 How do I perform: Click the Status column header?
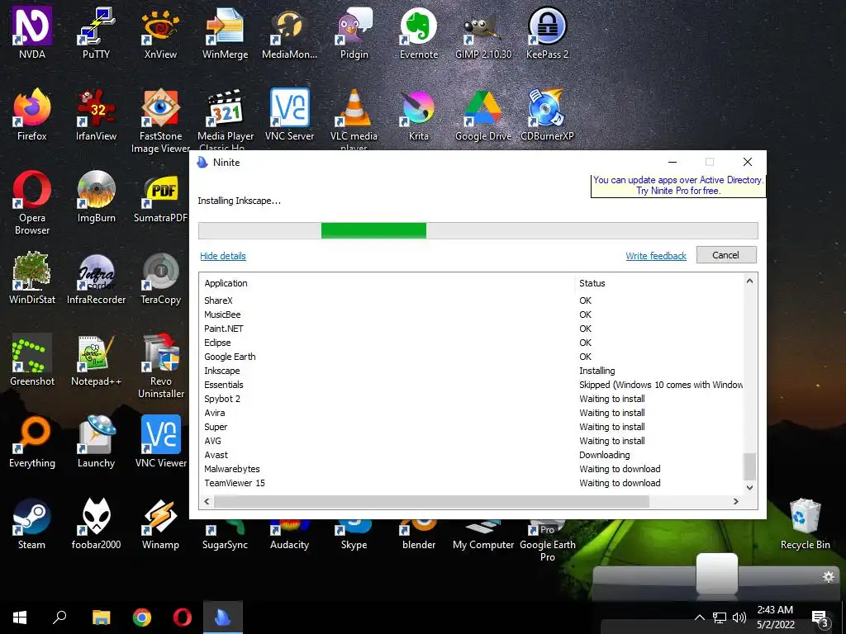(658, 283)
